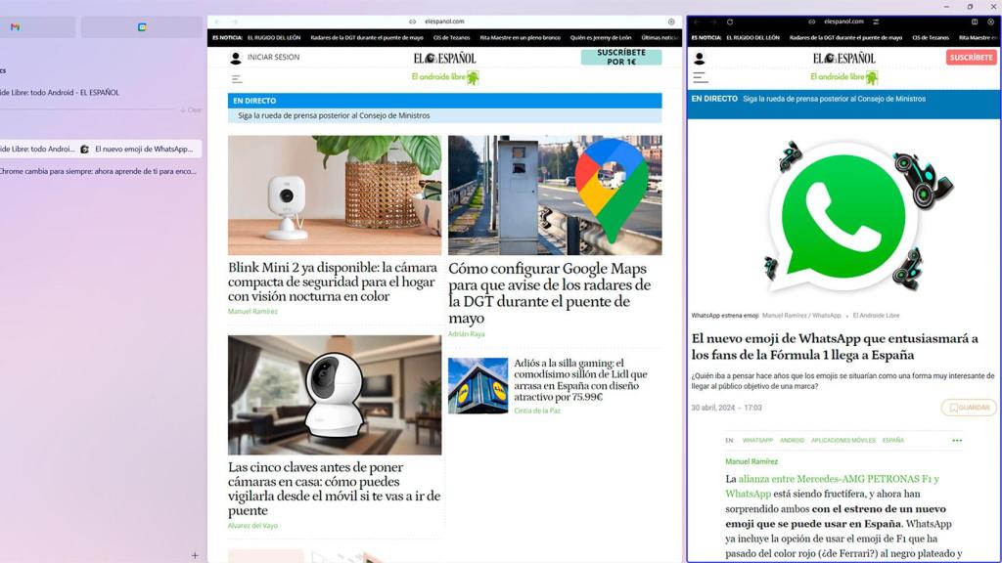The height and width of the screenshot is (563, 1002).
Task: Open 'Adiós a la silla gaming' headline
Action: tap(580, 380)
